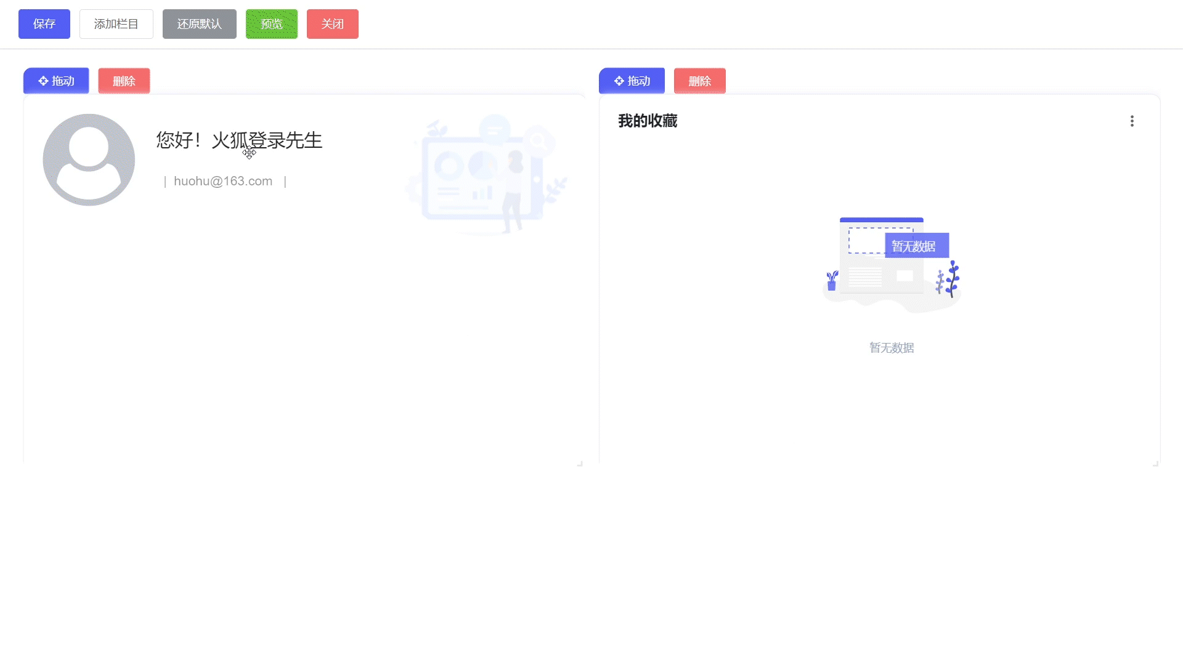Click the red 关闭 close button
Image resolution: width=1183 pixels, height=665 pixels.
[x=332, y=24]
